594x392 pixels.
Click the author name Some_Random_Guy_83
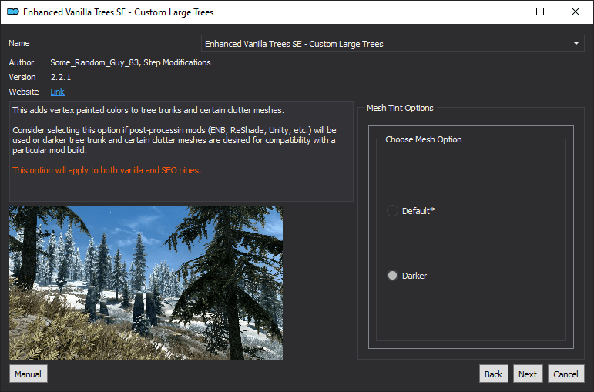pyautogui.click(x=95, y=62)
